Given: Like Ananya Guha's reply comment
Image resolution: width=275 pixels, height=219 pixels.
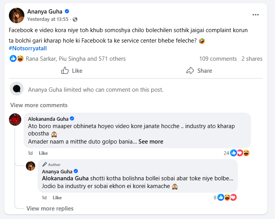Looking at the screenshot, I should click(x=57, y=198).
